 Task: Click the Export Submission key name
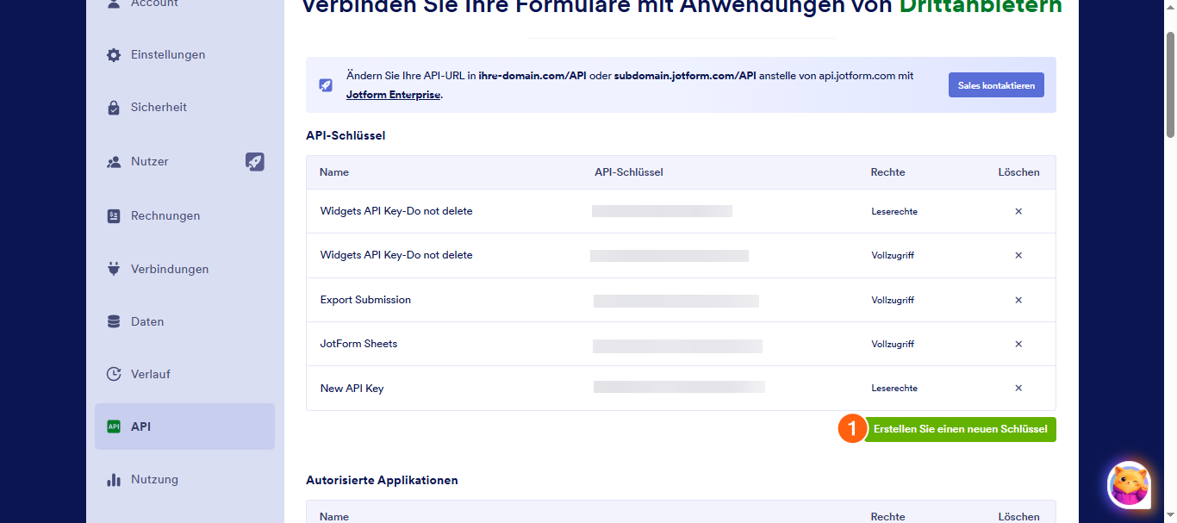point(365,300)
